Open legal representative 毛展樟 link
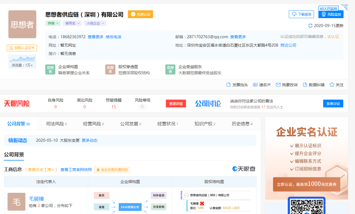355x214 pixels. 37,199
